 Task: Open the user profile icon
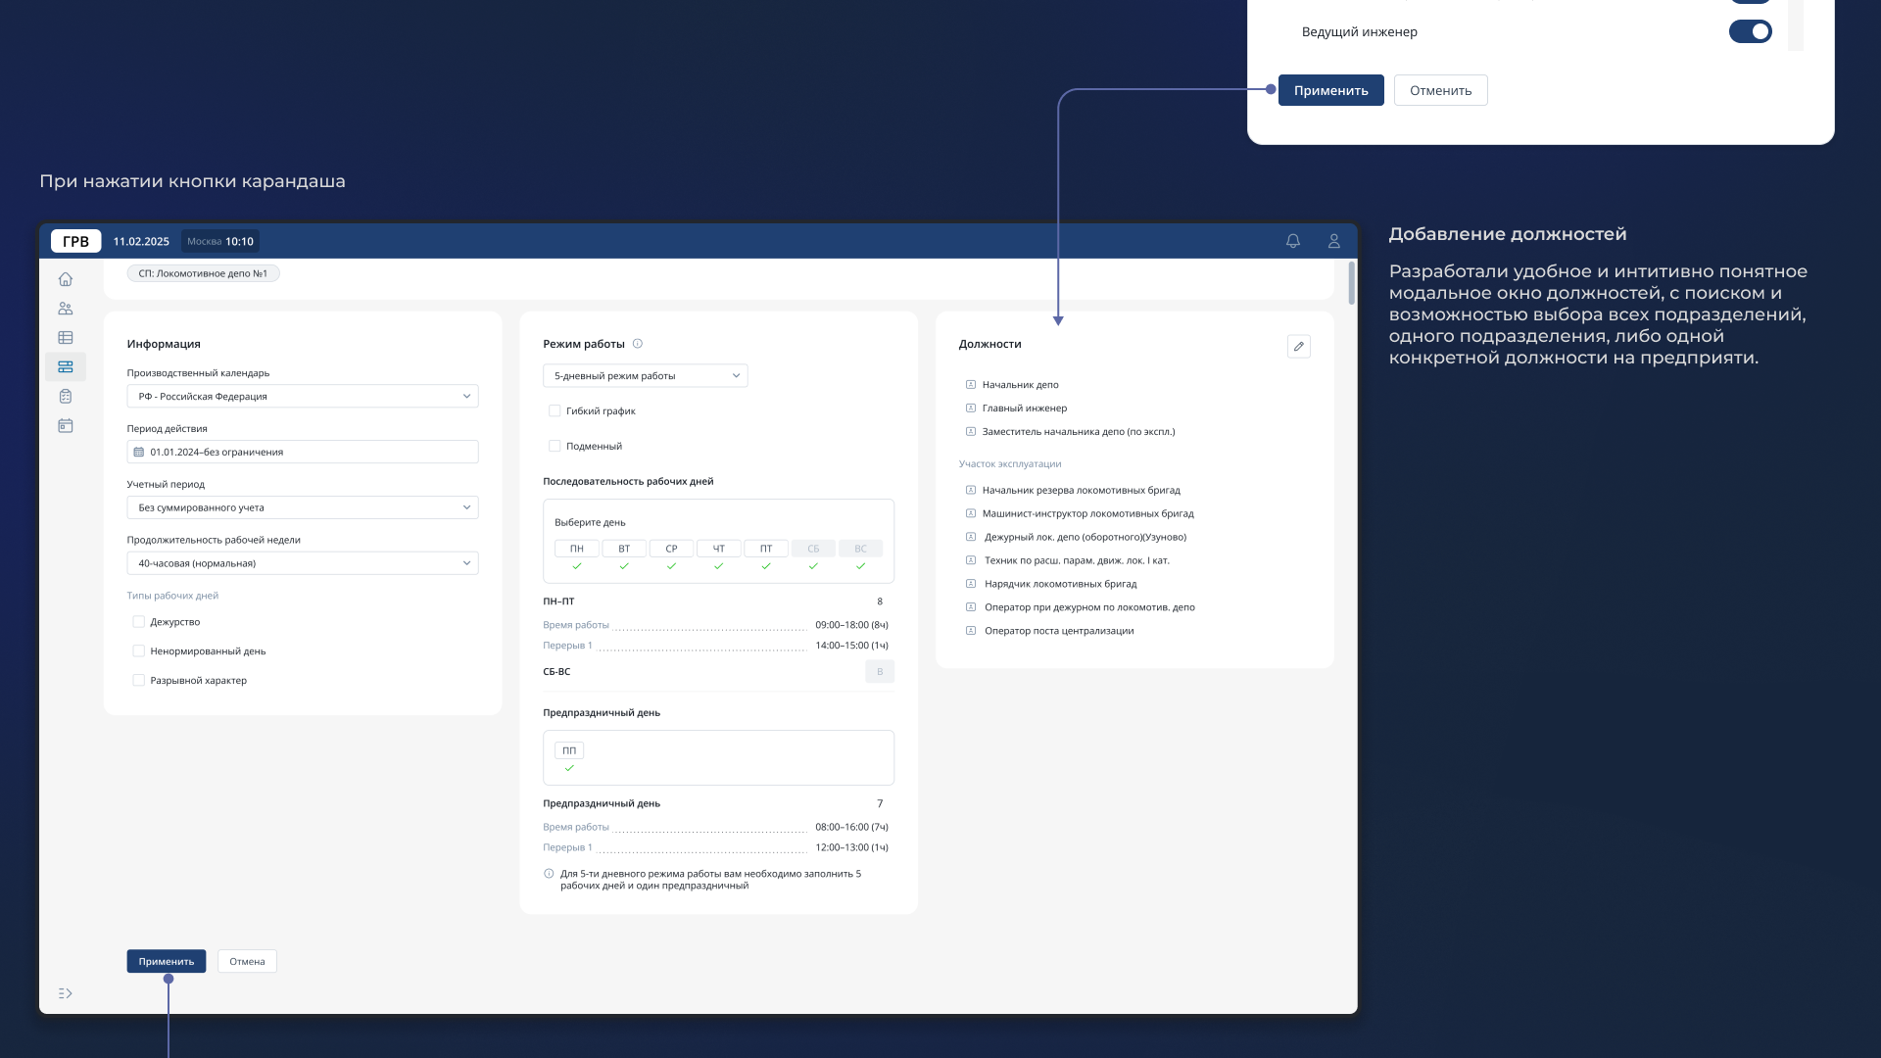point(1333,241)
